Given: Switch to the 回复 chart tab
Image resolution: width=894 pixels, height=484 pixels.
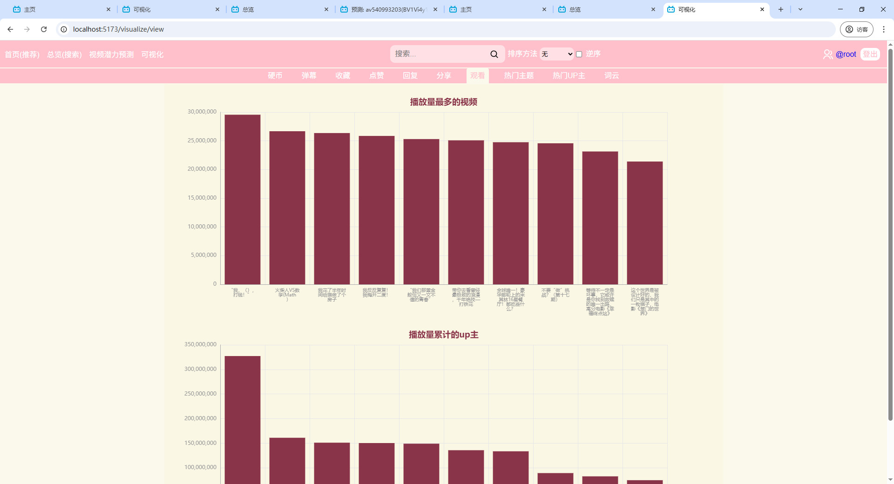Looking at the screenshot, I should 410,75.
